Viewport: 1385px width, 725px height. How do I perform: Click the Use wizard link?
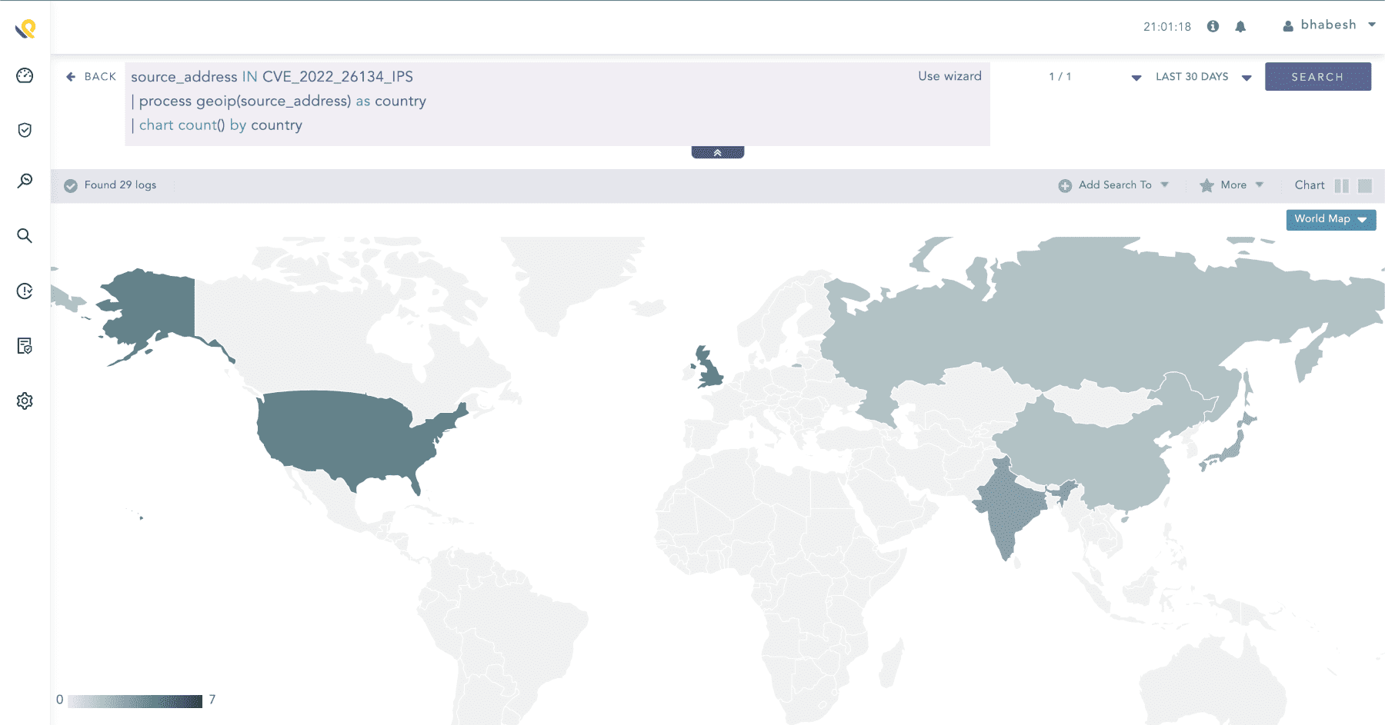click(x=949, y=75)
